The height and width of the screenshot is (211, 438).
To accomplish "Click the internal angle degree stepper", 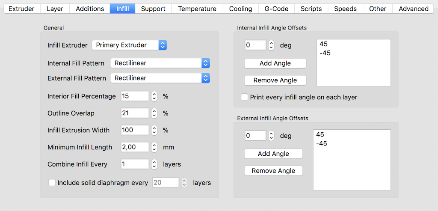I will [x=271, y=45].
